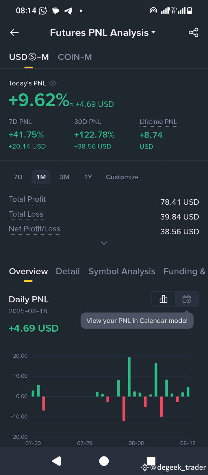Toggle PNL visibility eye icon
This screenshot has width=208, height=475.
[x=53, y=83]
